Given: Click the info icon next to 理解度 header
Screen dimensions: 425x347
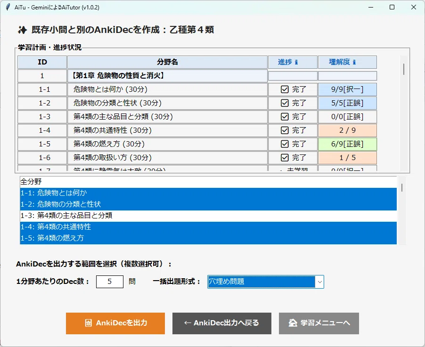Looking at the screenshot, I should [x=354, y=62].
